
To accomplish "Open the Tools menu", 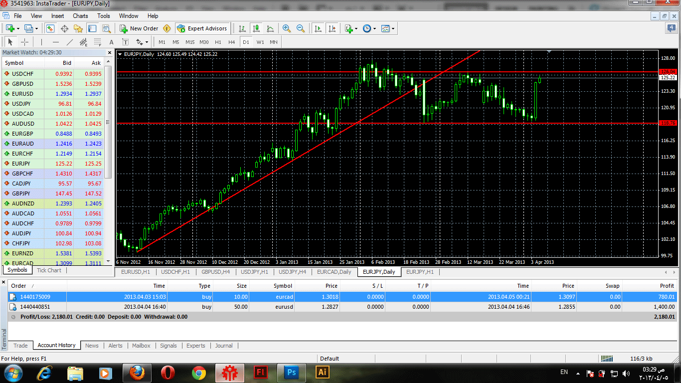I will 104,16.
